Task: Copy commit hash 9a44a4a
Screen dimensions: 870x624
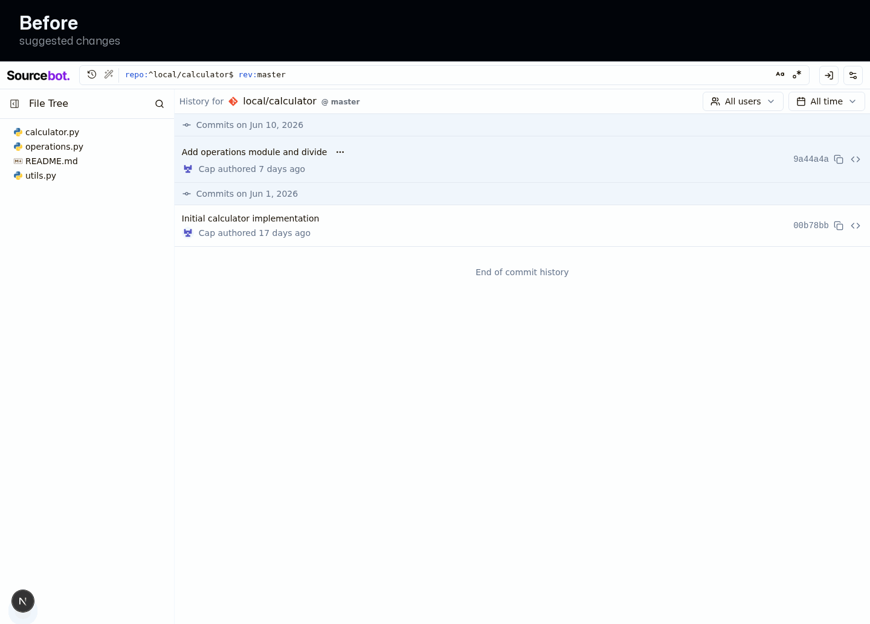Action: (x=839, y=159)
